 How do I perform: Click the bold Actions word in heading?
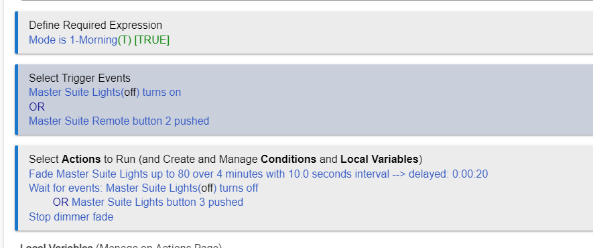[x=81, y=159]
